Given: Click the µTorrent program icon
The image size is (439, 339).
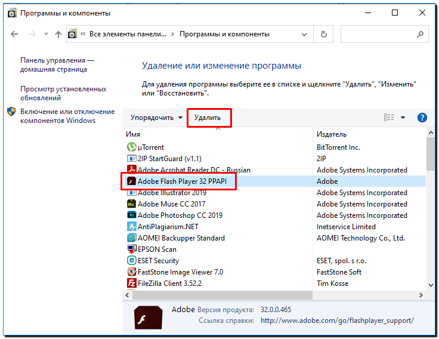Looking at the screenshot, I should (132, 147).
